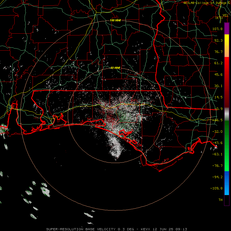
Task: Click the 76.7 value on velocity scale
Action: 218,52
